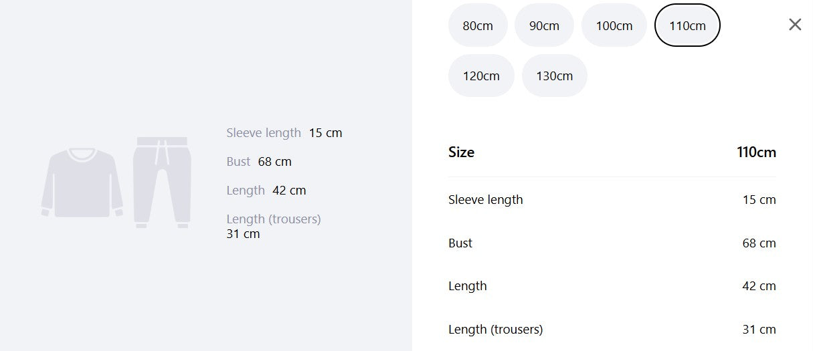Close the size guide panel

[794, 25]
